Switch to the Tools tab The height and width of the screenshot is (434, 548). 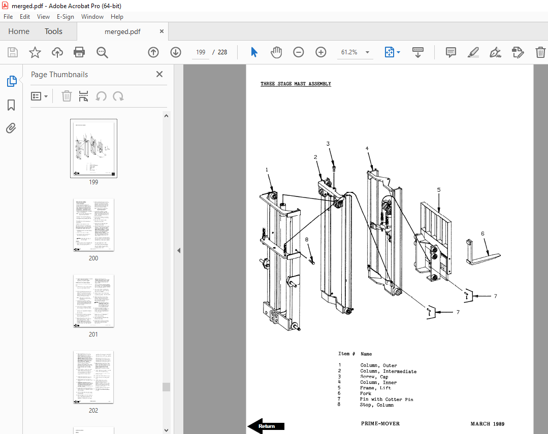click(53, 31)
